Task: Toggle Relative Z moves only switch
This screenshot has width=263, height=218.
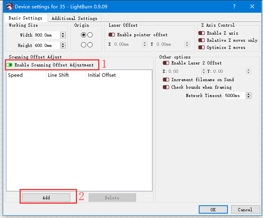Action: (202, 40)
